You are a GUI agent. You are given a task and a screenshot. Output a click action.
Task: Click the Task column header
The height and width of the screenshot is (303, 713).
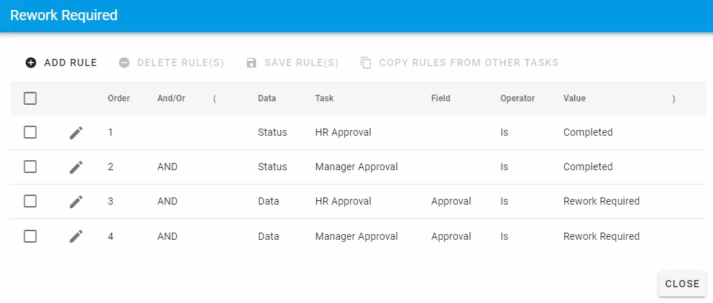[x=324, y=98]
